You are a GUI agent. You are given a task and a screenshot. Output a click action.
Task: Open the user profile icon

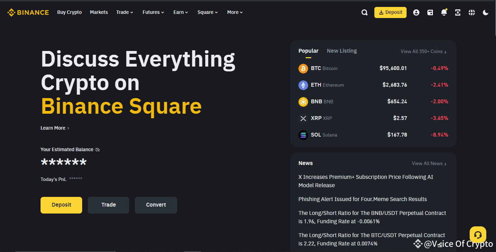[416, 12]
